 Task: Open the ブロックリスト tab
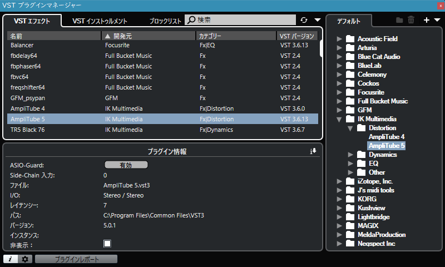165,21
